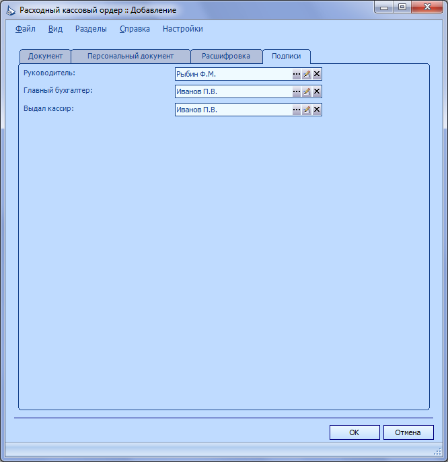Open the ellipsis selector for Выдал кассир
This screenshot has width=448, height=462.
(x=297, y=110)
